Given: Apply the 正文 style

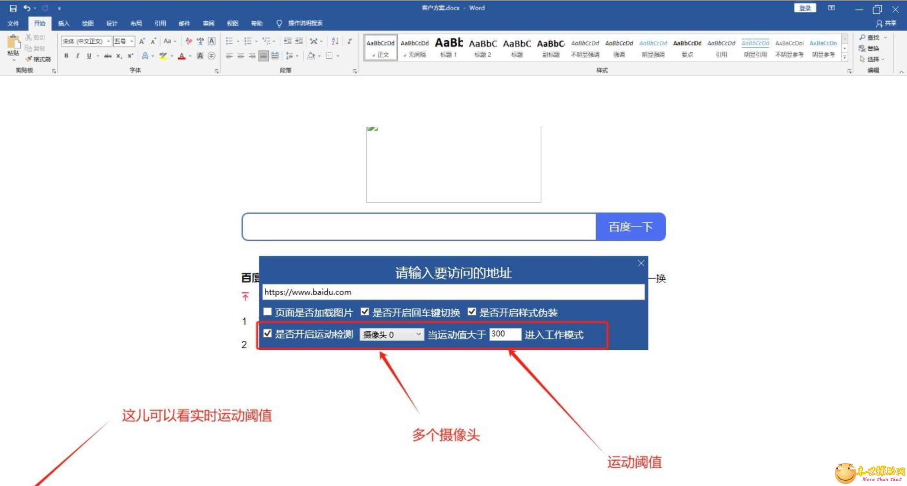Looking at the screenshot, I should click(381, 47).
